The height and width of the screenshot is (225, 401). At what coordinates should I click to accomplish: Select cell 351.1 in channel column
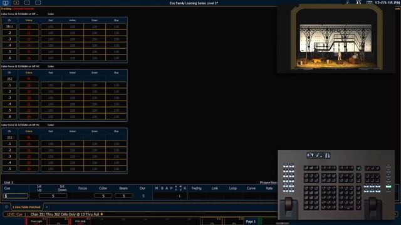9,26
